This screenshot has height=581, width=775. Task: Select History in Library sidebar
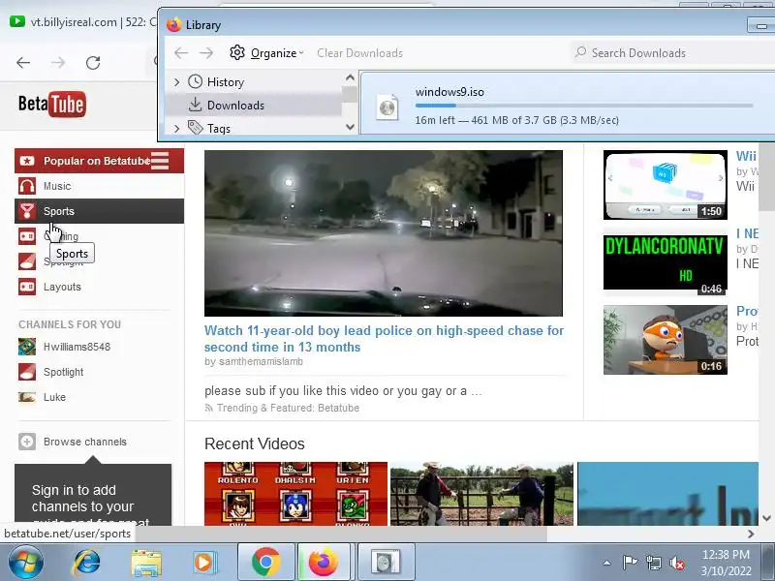pos(226,82)
